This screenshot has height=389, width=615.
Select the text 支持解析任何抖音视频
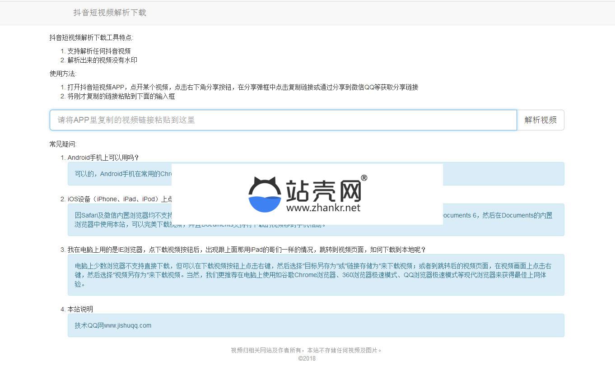click(99, 51)
